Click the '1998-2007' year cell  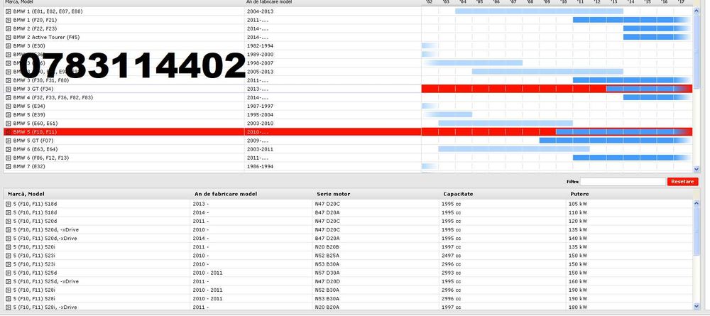click(x=260, y=63)
